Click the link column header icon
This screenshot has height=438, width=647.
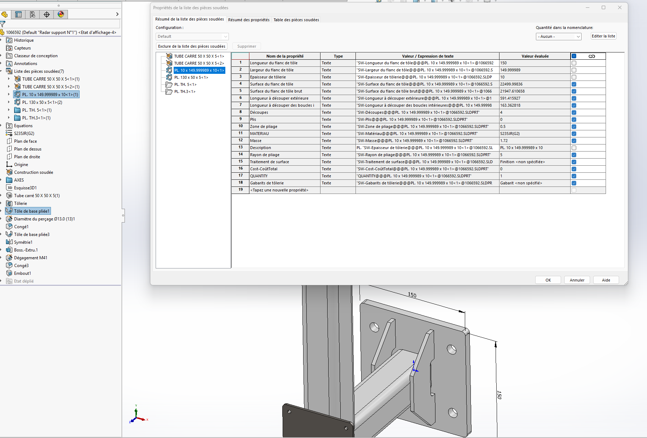pos(591,56)
